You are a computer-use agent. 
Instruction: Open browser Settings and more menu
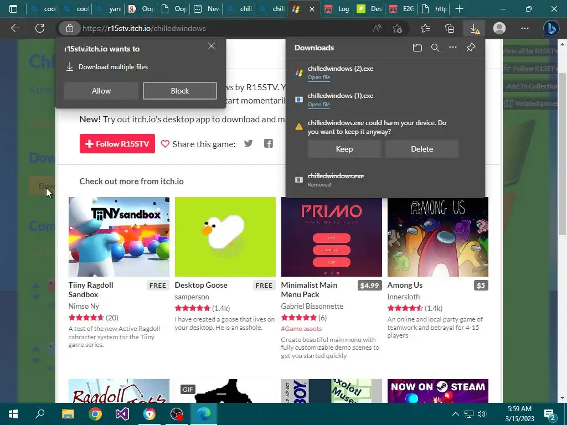pyautogui.click(x=525, y=29)
